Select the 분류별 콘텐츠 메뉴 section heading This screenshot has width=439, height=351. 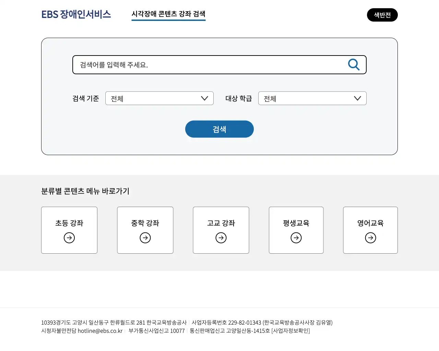click(85, 191)
